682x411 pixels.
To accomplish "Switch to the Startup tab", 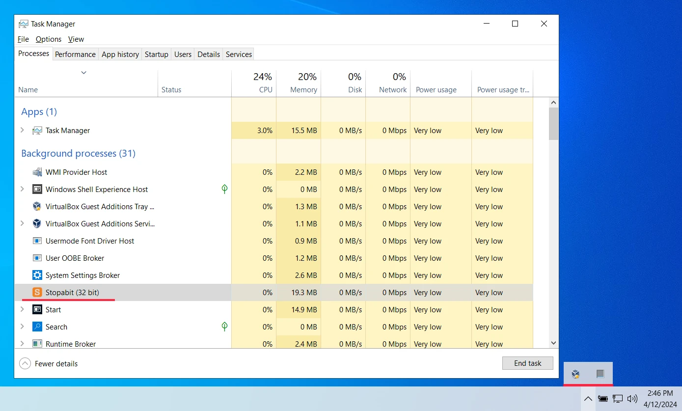I will point(157,55).
